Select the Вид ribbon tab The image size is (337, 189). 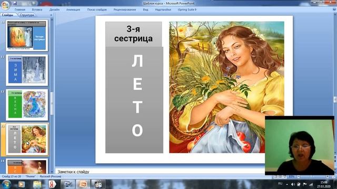(x=145, y=9)
